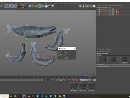The height and width of the screenshot is (98, 130).
Task: Click the Record Active Objects red button
Action: (72, 80)
